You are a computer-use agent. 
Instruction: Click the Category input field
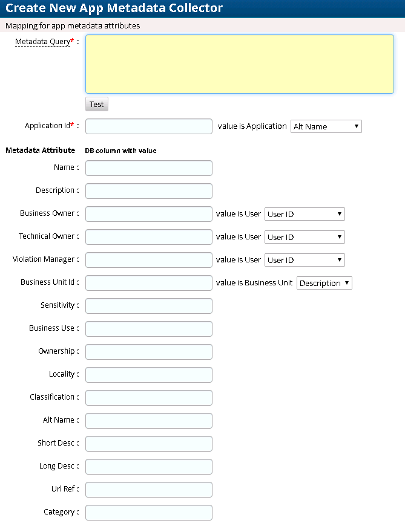point(149,513)
